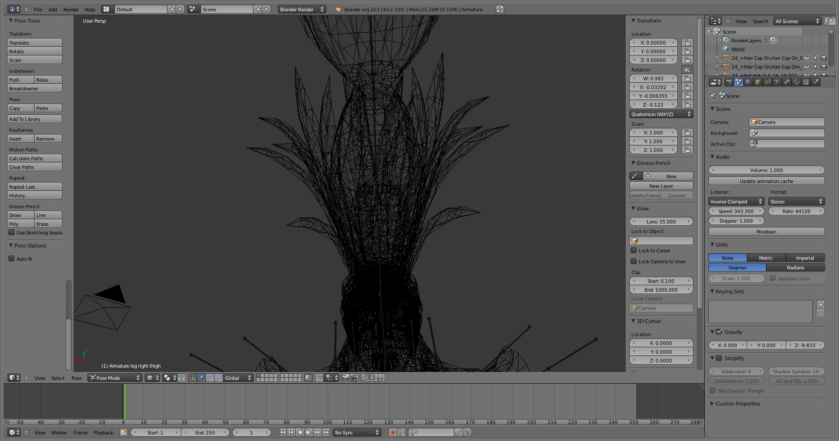Enable Use Sketching Sessions checkbox
The image size is (839, 441).
[12, 232]
